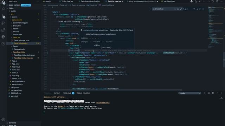Click the TaskList breadcrumb segment
Image resolution: width=225 pixels, height=126 pixels.
tap(63, 5)
